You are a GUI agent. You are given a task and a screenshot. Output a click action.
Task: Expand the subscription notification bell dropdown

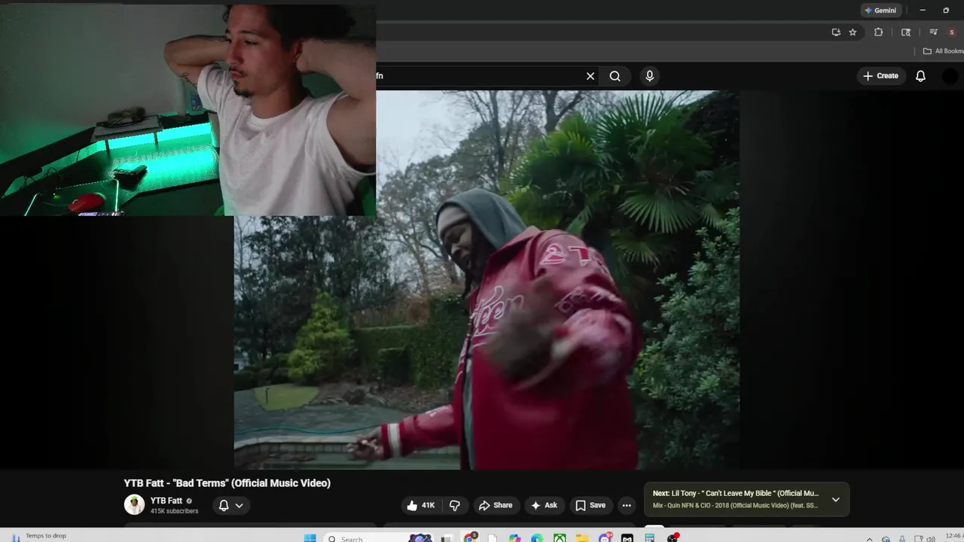(230, 505)
